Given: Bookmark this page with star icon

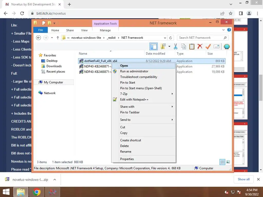Looking at the screenshot, I should pyautogui.click(x=231, y=13).
